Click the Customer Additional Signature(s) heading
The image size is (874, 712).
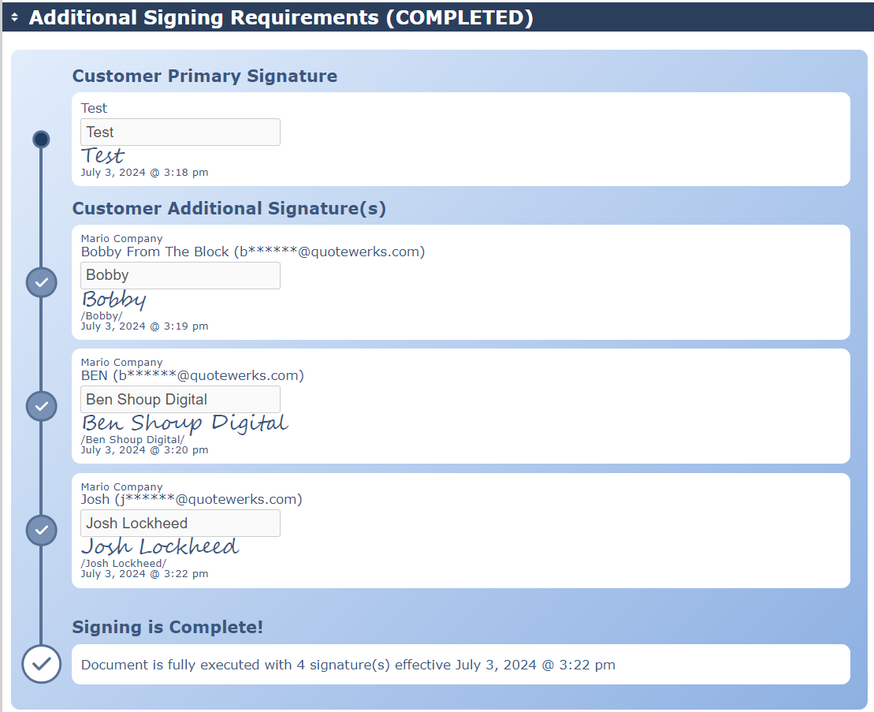pos(229,208)
